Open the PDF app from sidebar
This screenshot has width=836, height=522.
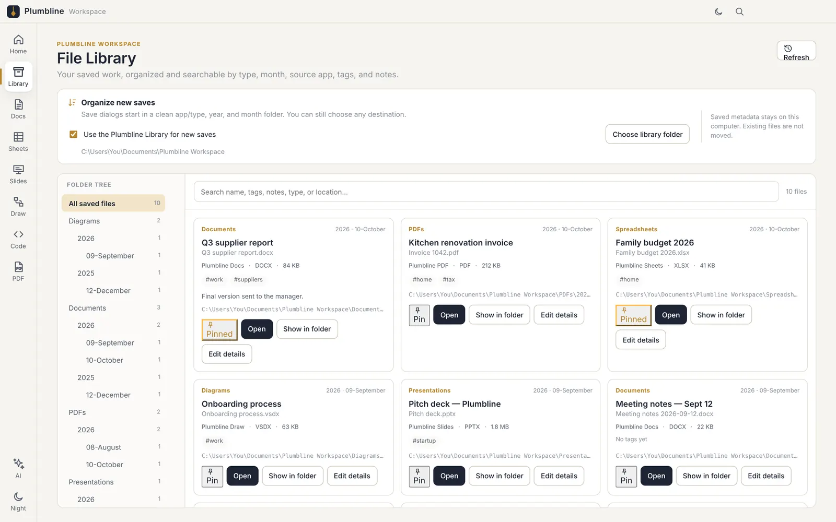pos(18,271)
